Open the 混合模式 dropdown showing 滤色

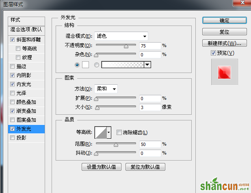(x=121, y=36)
